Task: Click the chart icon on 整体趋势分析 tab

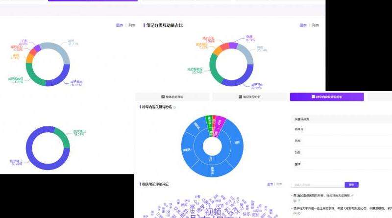Action: 163,97
